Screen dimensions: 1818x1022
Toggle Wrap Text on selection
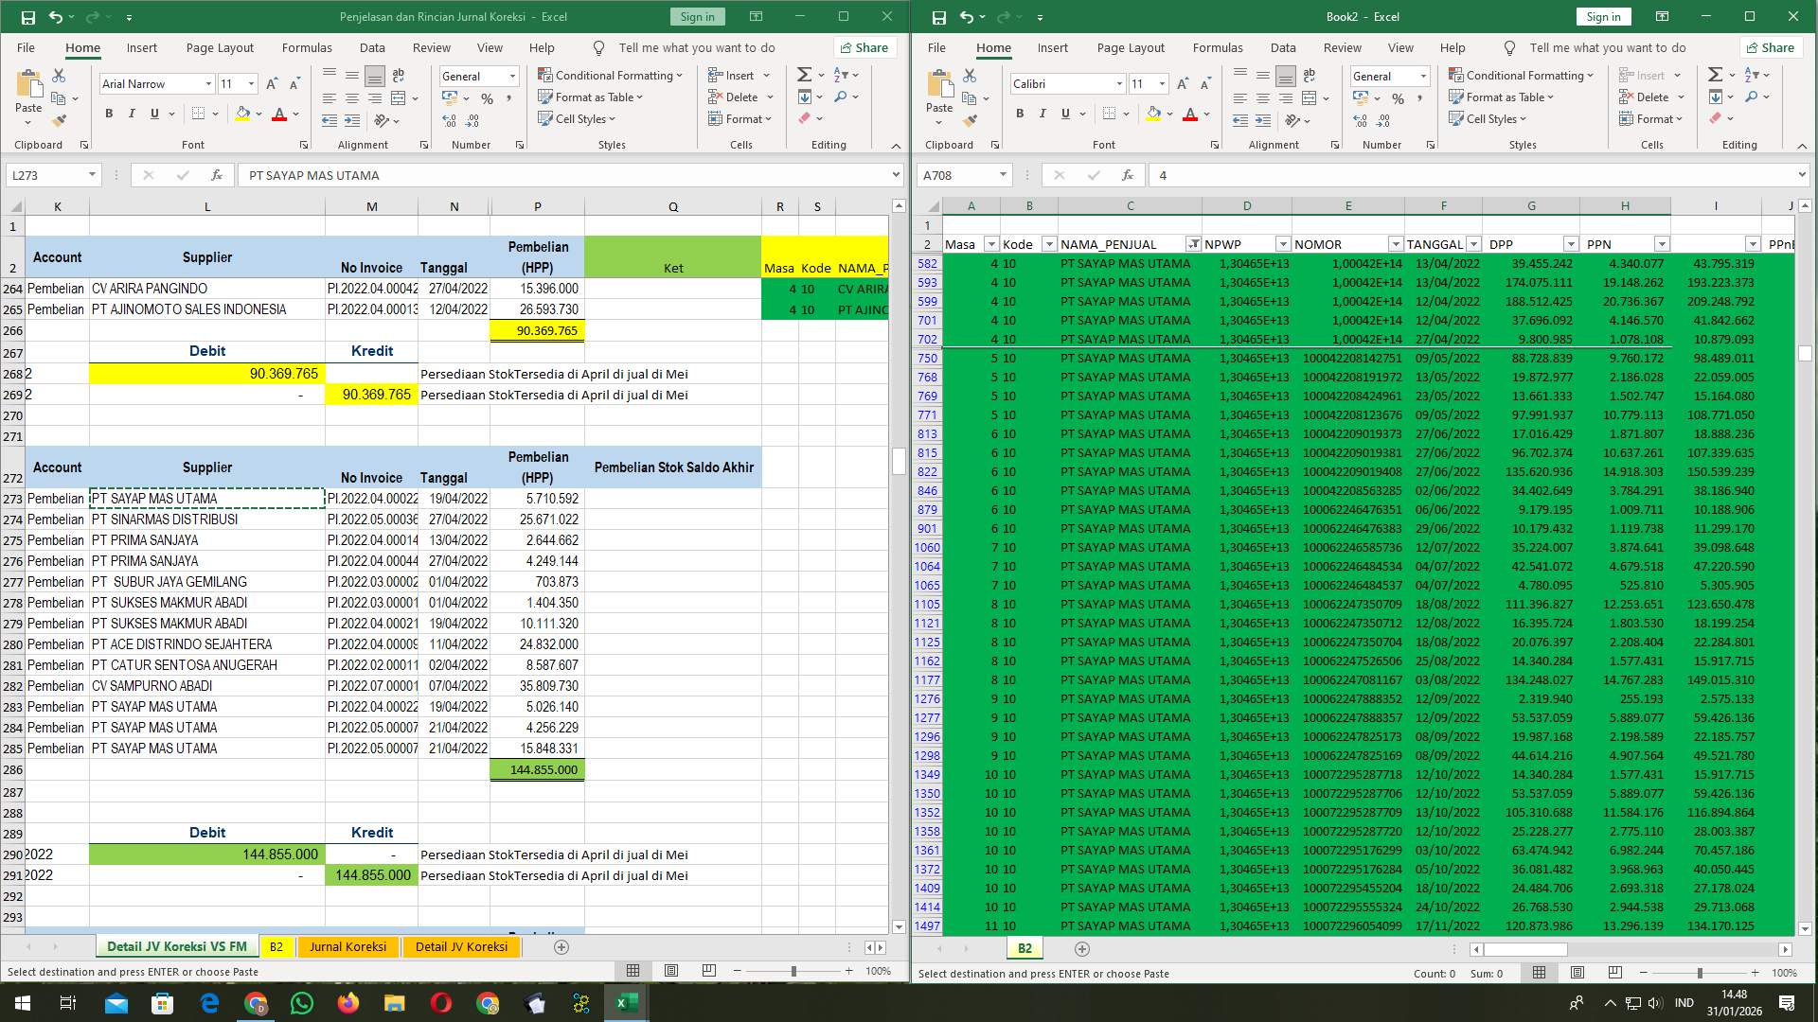pos(398,74)
